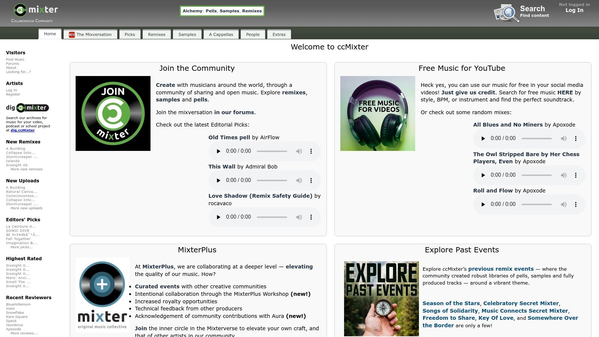Click More reviews link

[24, 333]
